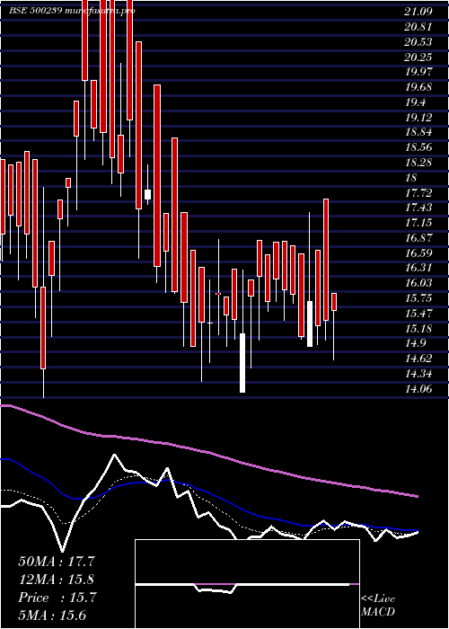
Task: Click the 19.97 price axis label
Action: 418,72
